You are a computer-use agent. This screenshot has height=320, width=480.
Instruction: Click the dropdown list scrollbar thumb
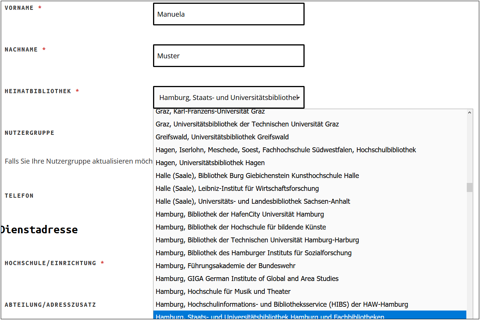470,187
